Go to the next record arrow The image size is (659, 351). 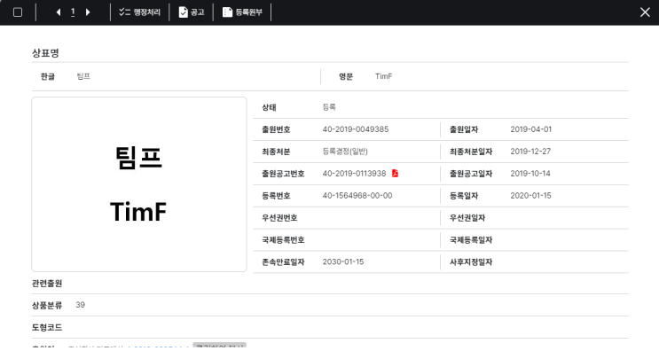pyautogui.click(x=88, y=12)
